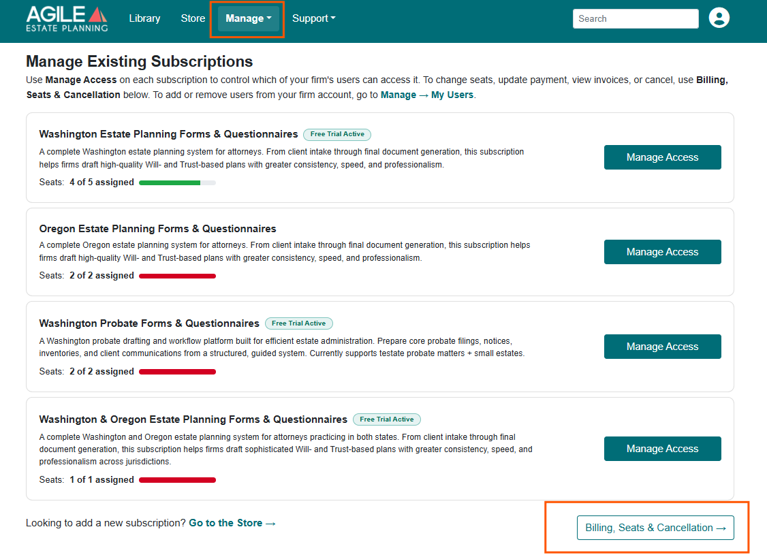Open the user account avatar icon
The height and width of the screenshot is (557, 767).
719,18
